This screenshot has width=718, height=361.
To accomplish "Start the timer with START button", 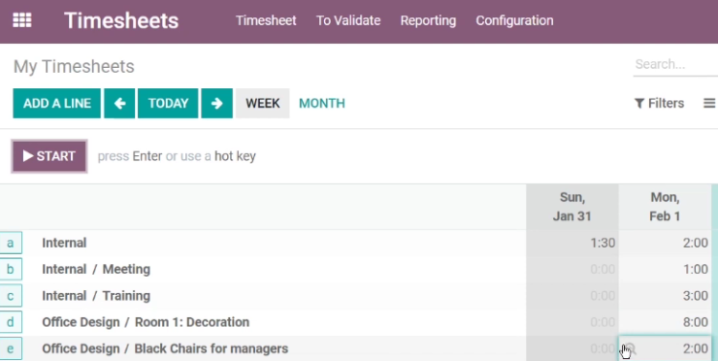I will [49, 156].
